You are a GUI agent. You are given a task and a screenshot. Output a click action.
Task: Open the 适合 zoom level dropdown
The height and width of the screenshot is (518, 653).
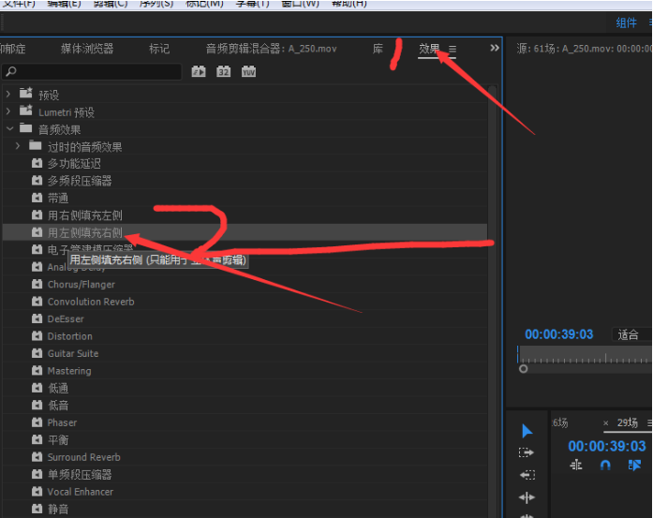(631, 334)
